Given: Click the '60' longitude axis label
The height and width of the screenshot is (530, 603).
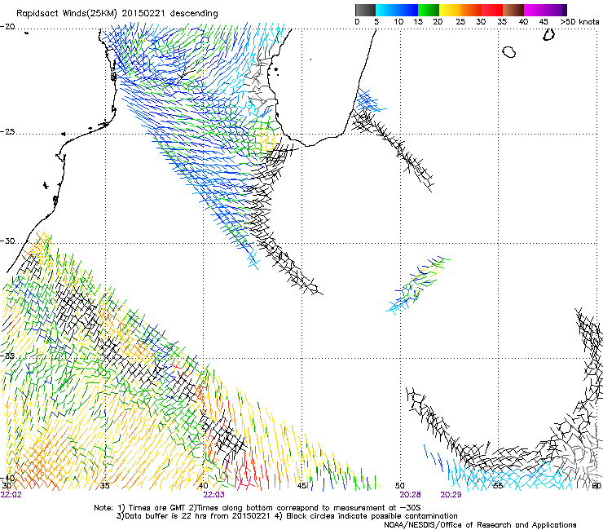Looking at the screenshot, I should tap(596, 486).
